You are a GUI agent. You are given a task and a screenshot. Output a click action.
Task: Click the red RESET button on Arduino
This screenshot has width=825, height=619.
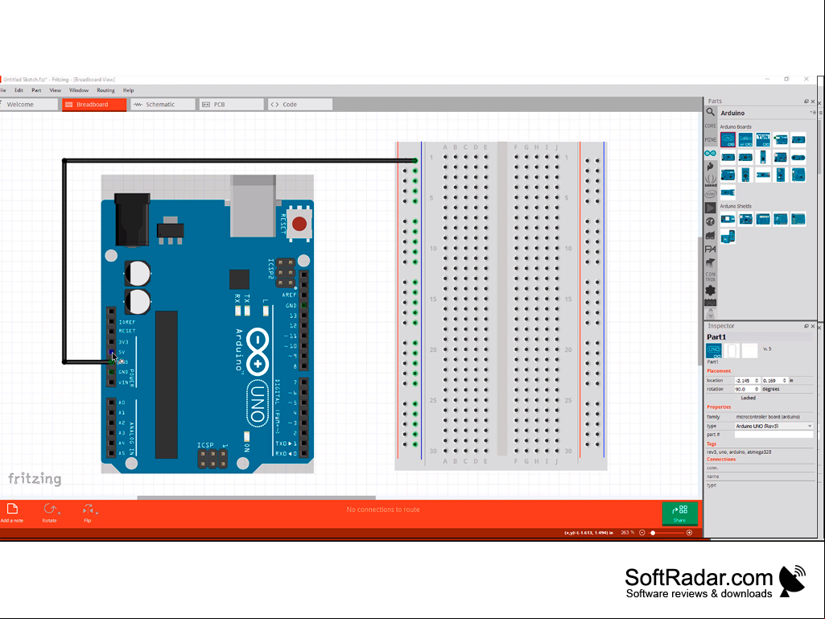[299, 224]
